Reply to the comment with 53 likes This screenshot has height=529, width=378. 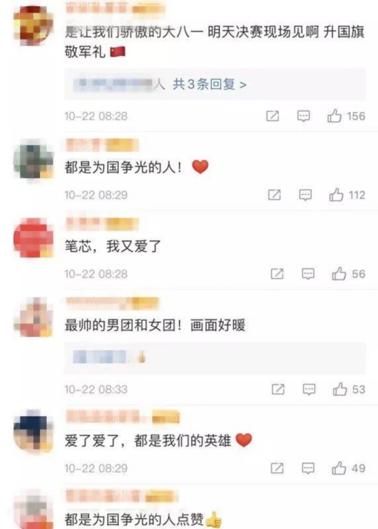(309, 389)
